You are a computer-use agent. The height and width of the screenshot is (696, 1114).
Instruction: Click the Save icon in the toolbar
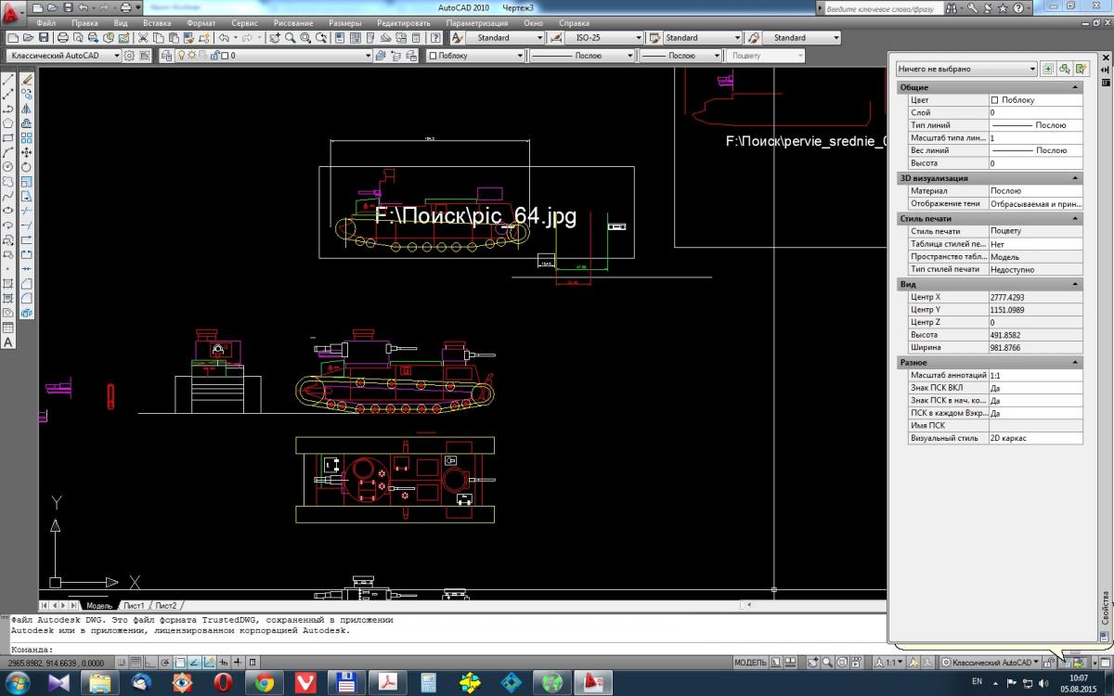pos(44,38)
